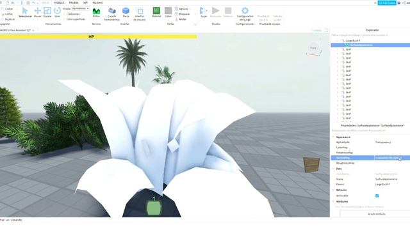Viewport: 410px width, 230px height.
Task: Click the yellow HP bar
Action: click(x=98, y=37)
